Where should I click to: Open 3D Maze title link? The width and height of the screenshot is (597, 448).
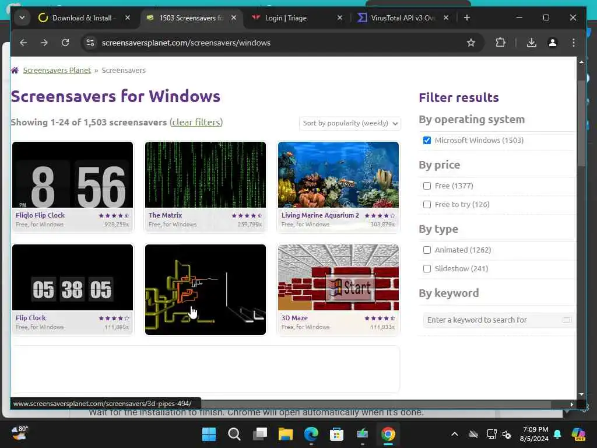pyautogui.click(x=294, y=318)
